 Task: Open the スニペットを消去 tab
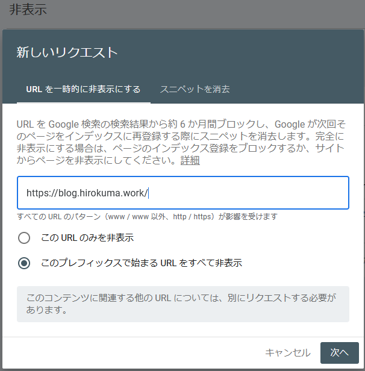point(195,89)
